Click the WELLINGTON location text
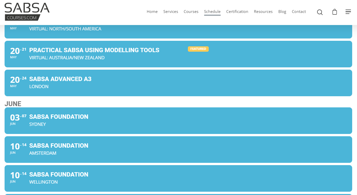The image size is (357, 195). click(x=43, y=182)
